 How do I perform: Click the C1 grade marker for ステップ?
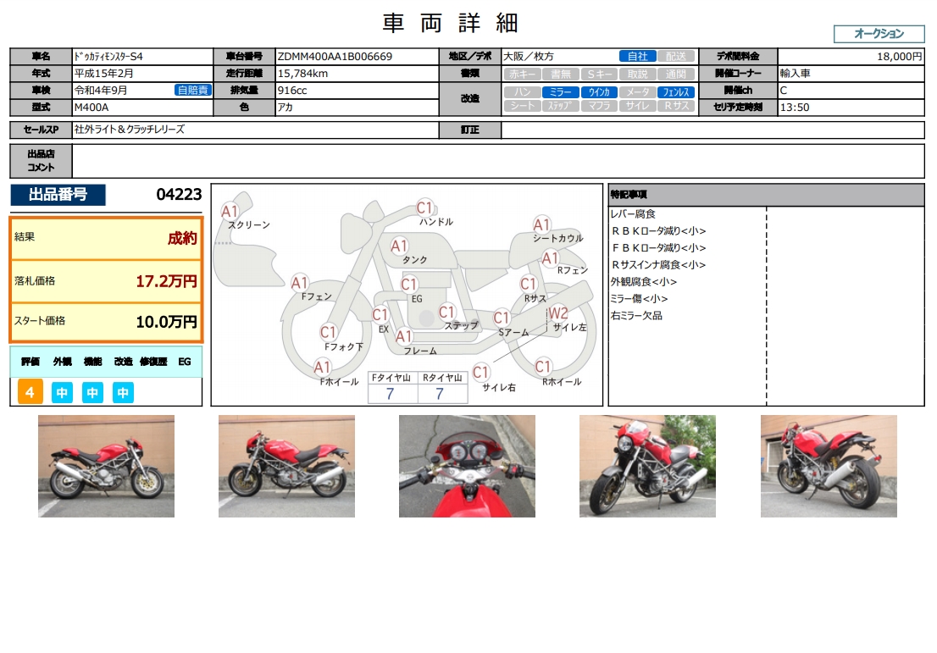pyautogui.click(x=447, y=312)
